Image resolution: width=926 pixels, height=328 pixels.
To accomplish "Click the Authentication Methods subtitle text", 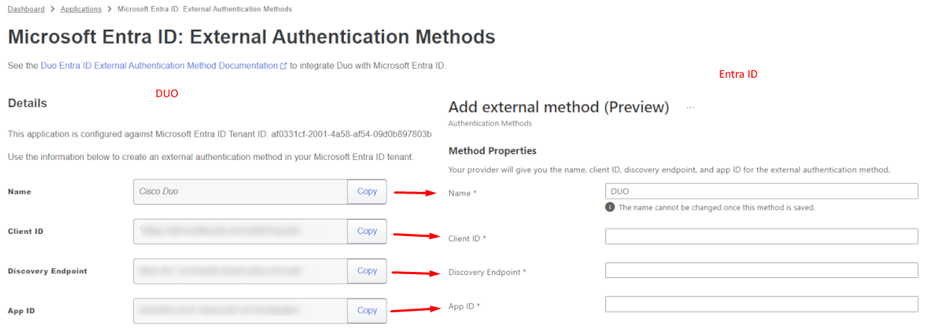I will click(490, 123).
